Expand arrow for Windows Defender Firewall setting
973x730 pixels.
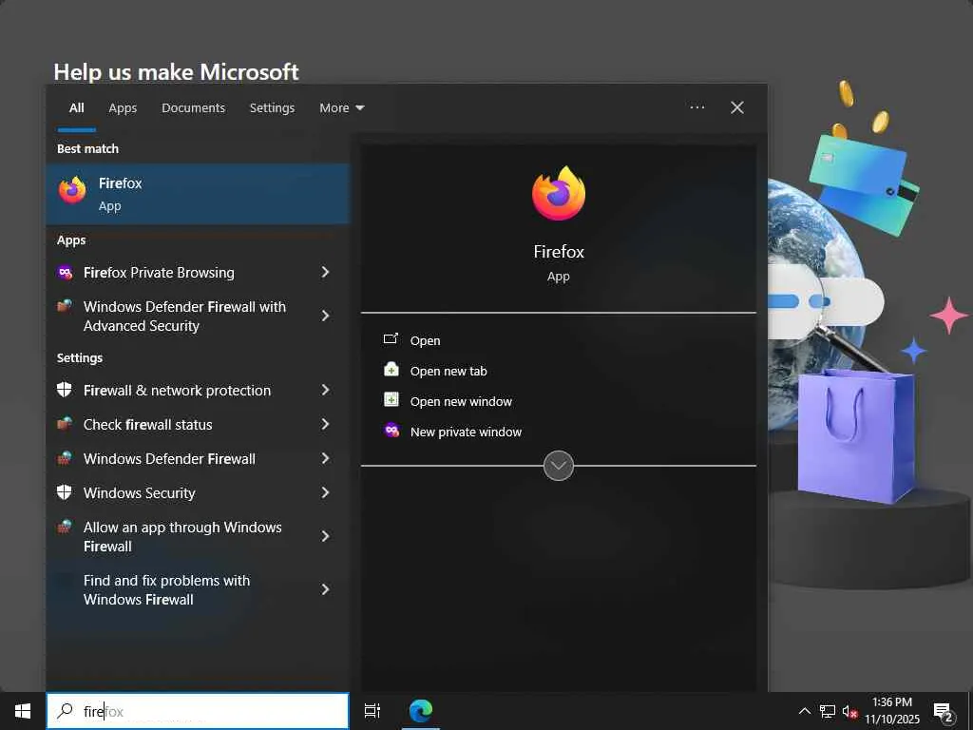coord(325,458)
